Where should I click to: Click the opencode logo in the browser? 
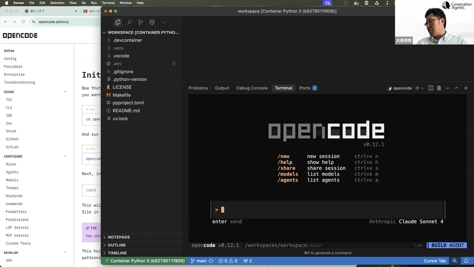(20, 36)
